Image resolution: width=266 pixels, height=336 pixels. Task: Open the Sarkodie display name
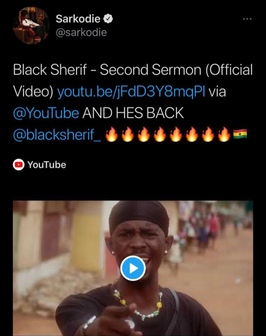click(x=78, y=19)
